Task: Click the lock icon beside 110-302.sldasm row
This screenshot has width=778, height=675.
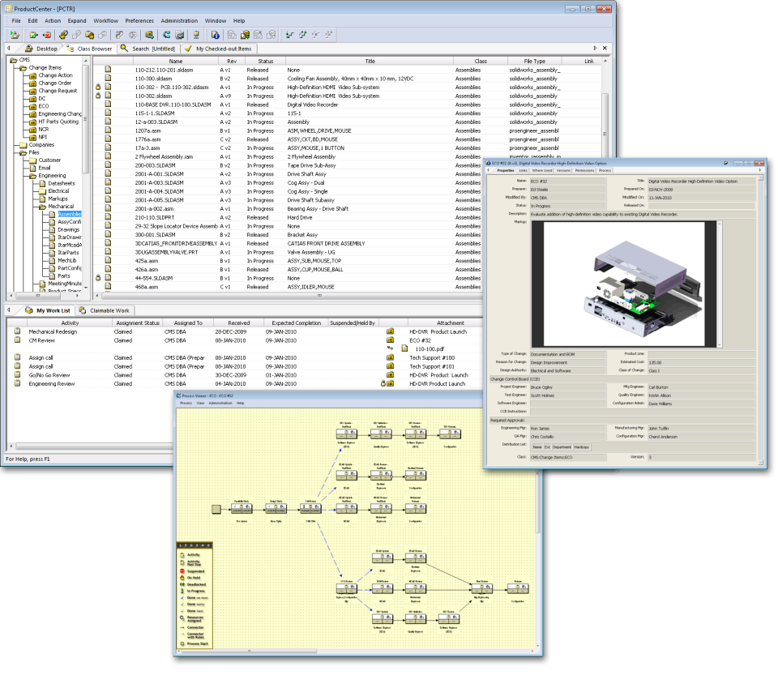Action: click(99, 96)
